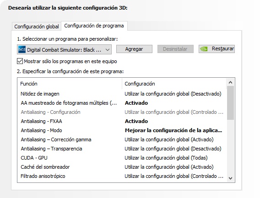Open Transparencia value 'global (Desactivado)'
This screenshot has width=260, height=198.
click(x=173, y=149)
